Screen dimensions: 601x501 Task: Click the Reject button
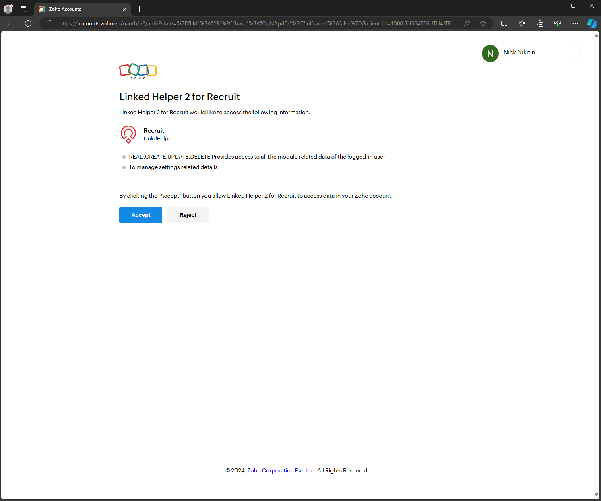(188, 215)
